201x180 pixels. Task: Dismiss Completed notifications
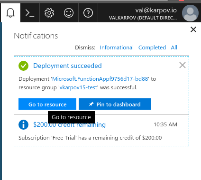click(152, 47)
